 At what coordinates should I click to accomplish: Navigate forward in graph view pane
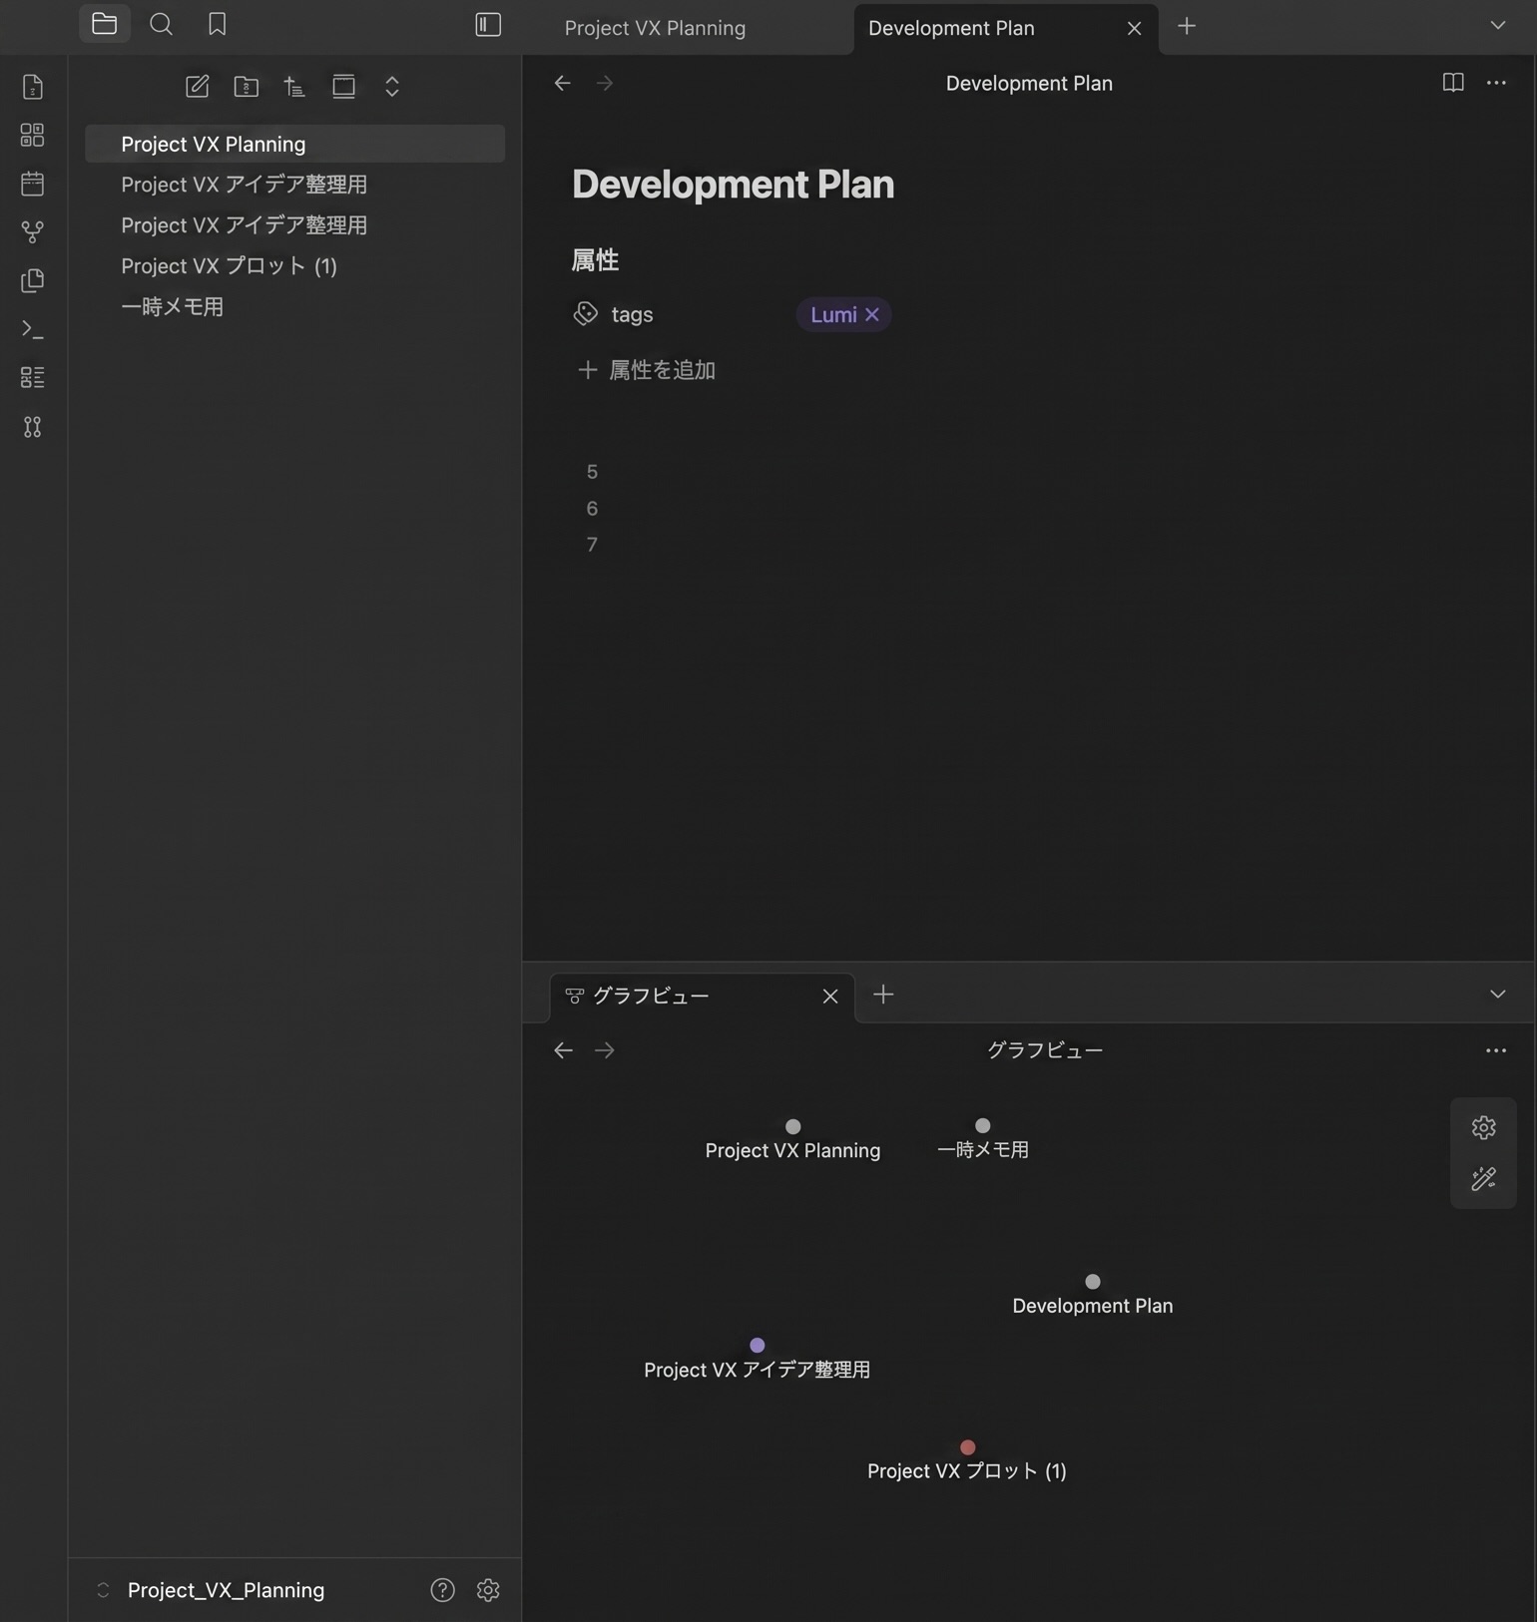pos(605,1050)
